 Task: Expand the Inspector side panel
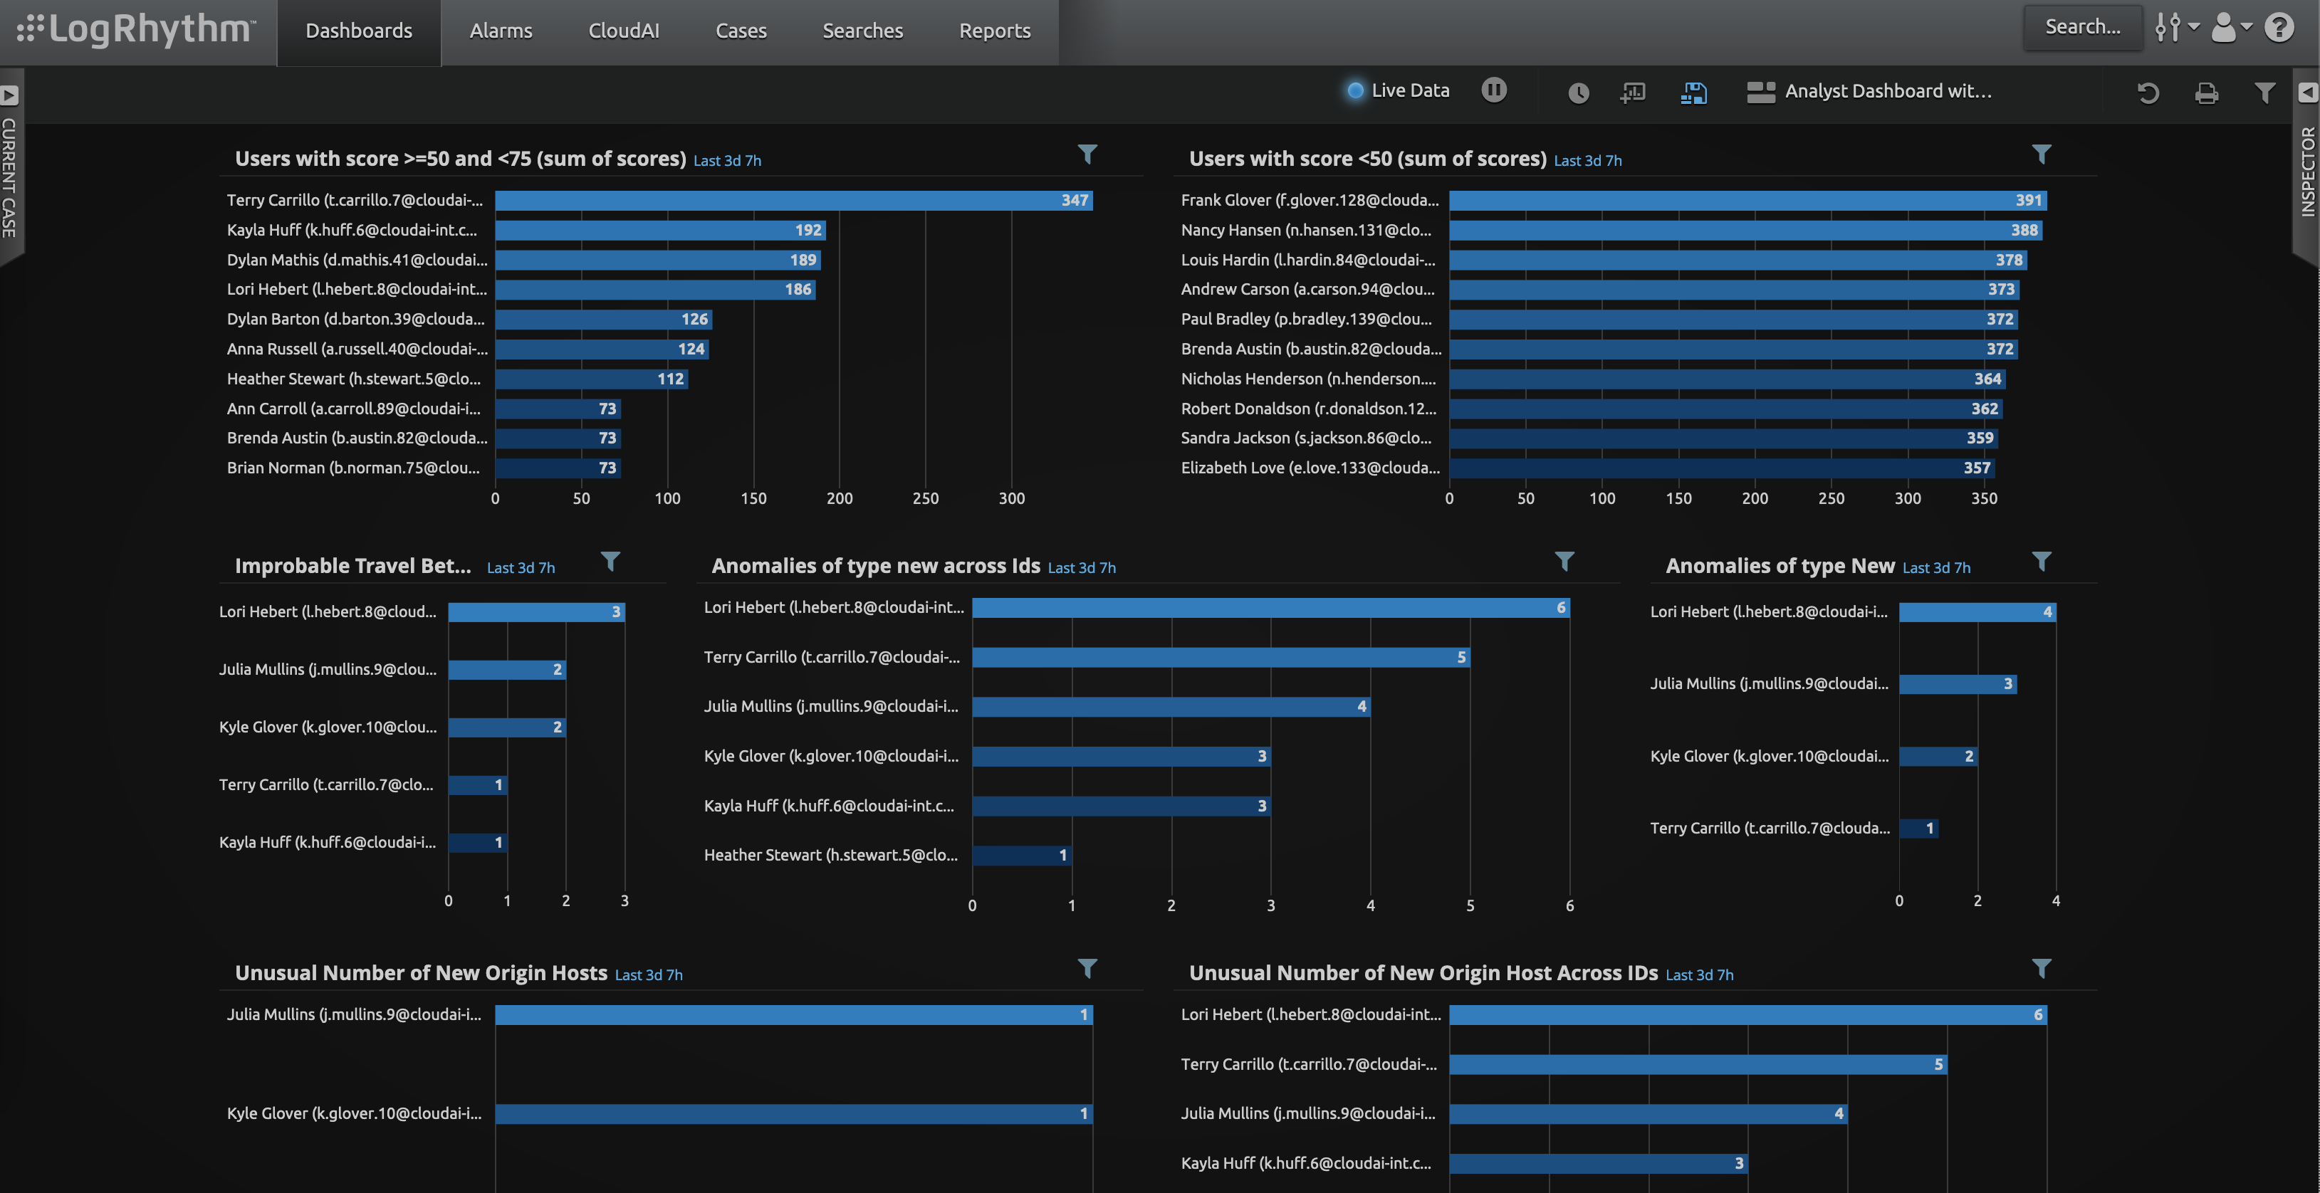point(2307,93)
